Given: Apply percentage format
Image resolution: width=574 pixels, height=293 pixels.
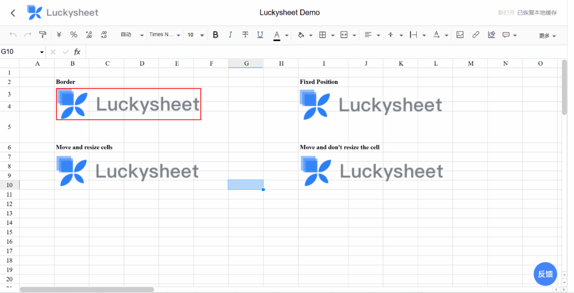Looking at the screenshot, I should (73, 35).
